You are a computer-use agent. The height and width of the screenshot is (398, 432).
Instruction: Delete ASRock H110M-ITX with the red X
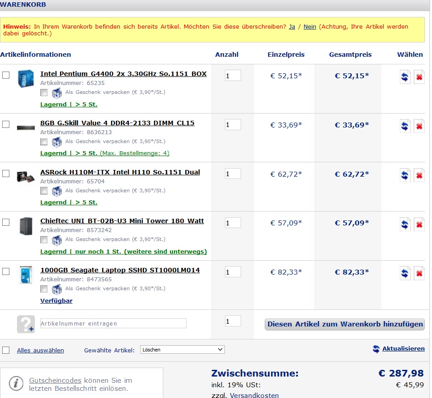(419, 175)
